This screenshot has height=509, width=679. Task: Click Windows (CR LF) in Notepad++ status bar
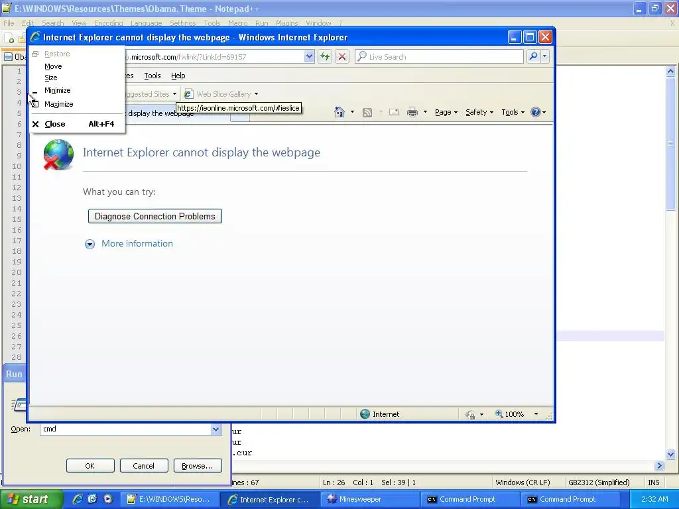tap(523, 482)
